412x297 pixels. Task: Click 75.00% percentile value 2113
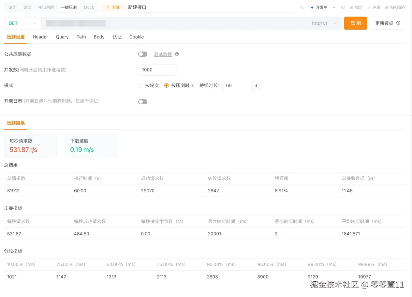coord(162,277)
